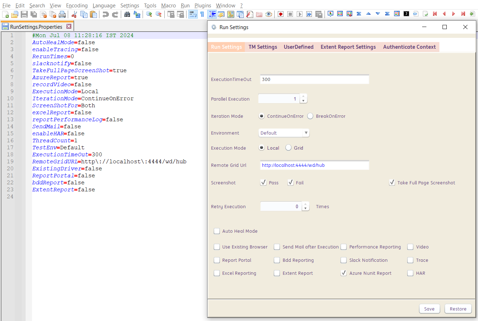The width and height of the screenshot is (478, 321).
Task: Open the Macro menu
Action: [x=169, y=6]
